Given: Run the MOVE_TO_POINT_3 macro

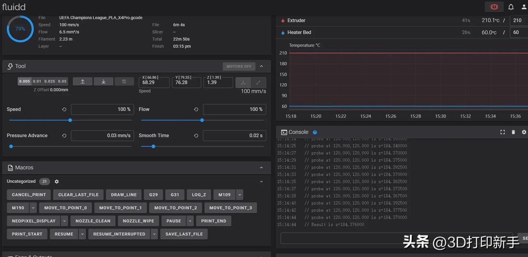Looking at the screenshot, I should pos(231,208).
